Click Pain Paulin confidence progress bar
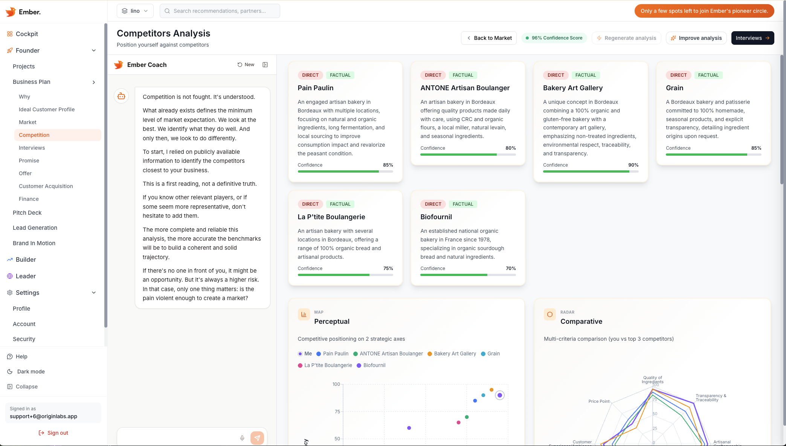The image size is (786, 446). tap(345, 171)
